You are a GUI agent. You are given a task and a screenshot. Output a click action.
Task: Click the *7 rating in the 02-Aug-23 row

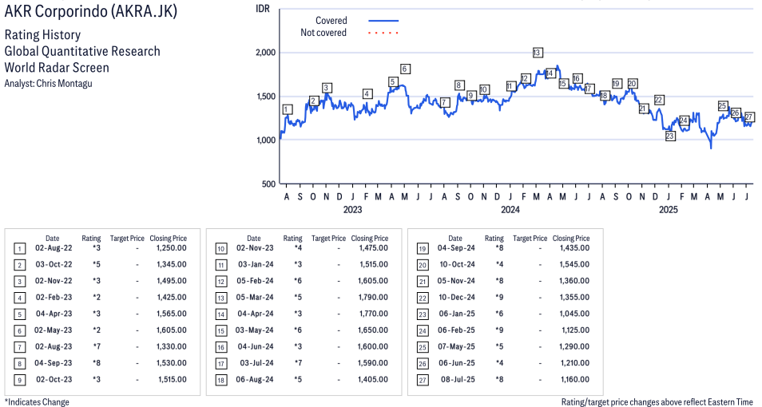click(97, 347)
